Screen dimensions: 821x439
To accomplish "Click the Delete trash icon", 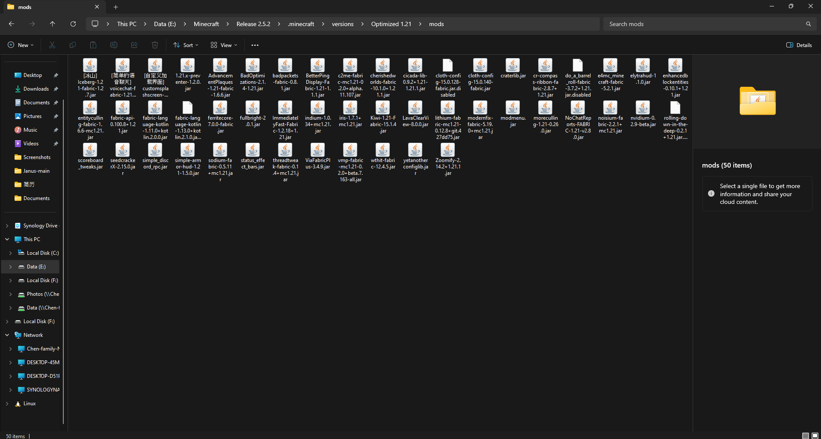I will coord(155,45).
